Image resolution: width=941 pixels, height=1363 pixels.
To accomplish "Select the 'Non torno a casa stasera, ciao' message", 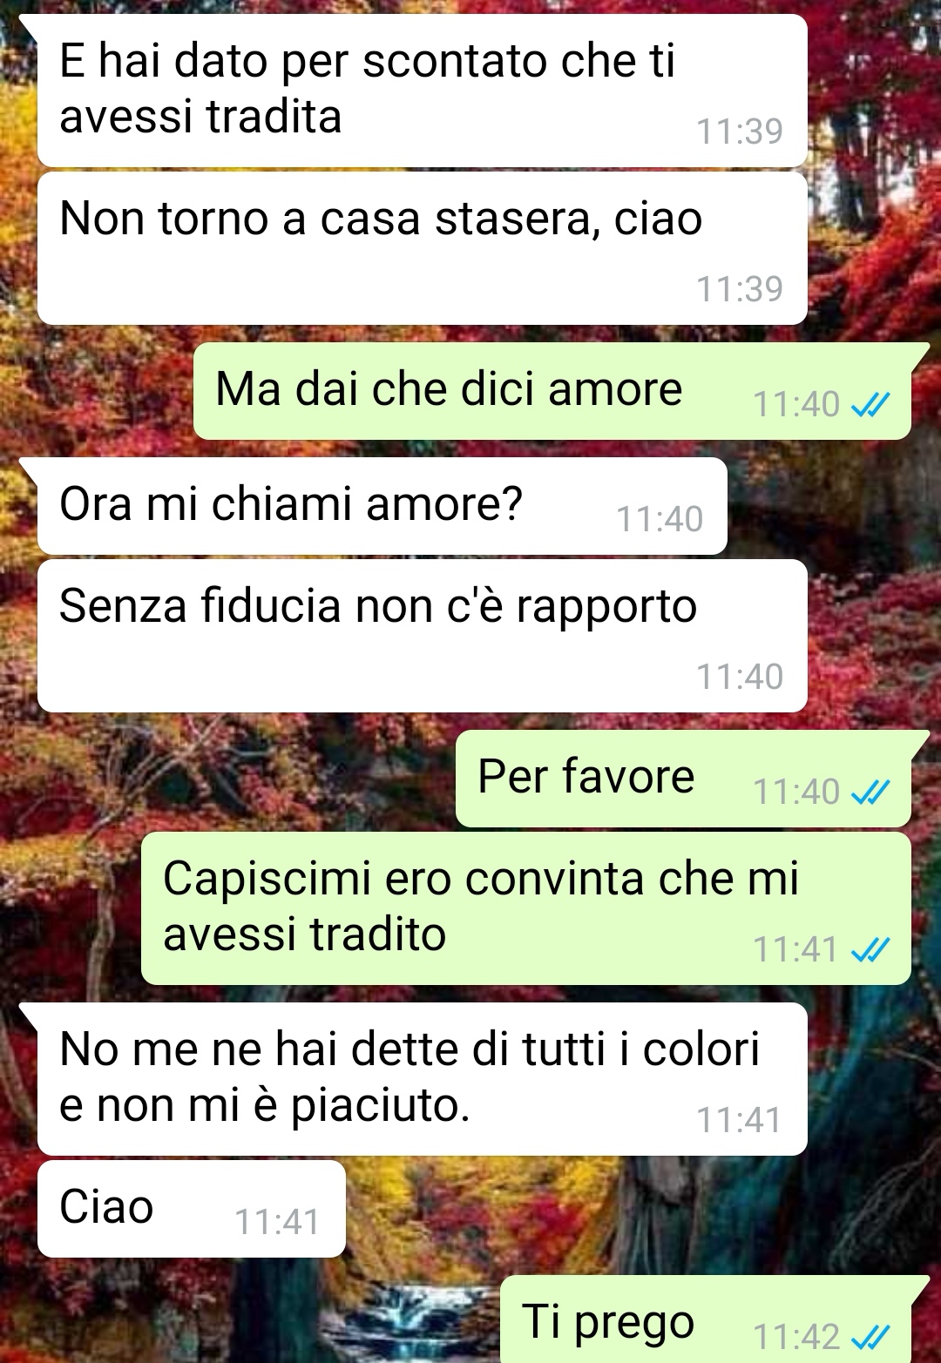I will (x=423, y=248).
